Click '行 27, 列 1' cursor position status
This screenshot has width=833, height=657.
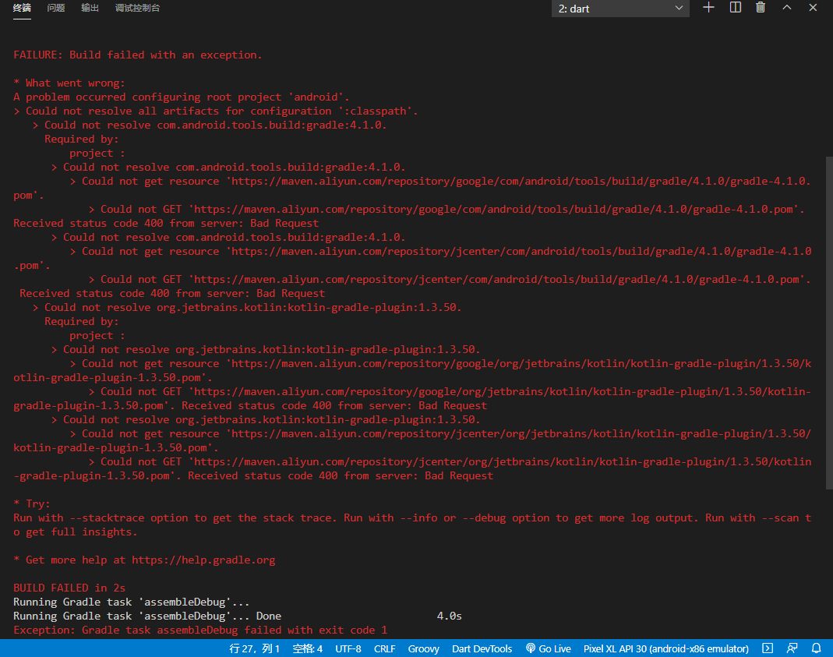[x=254, y=648]
